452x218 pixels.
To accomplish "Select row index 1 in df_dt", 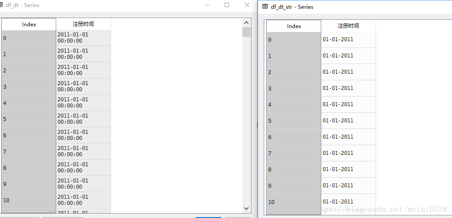I will tap(29, 54).
